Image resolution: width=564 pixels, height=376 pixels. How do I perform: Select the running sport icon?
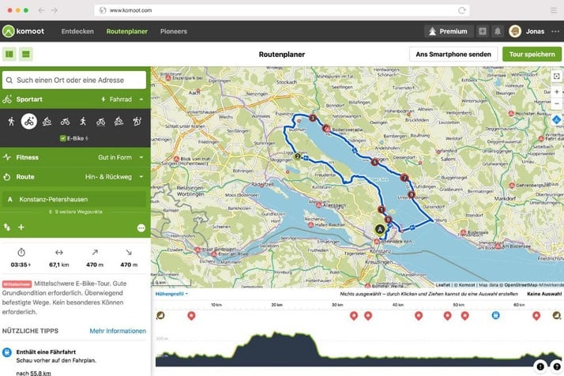pos(83,122)
